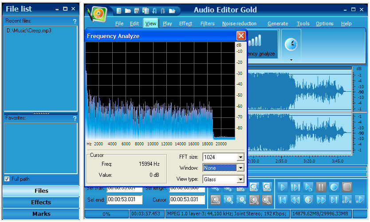Click the loop playback button

coord(308,187)
